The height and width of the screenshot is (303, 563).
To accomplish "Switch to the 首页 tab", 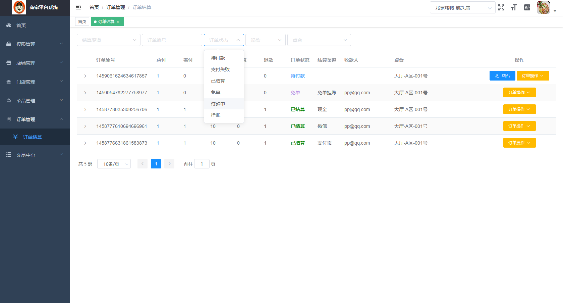I will click(82, 21).
